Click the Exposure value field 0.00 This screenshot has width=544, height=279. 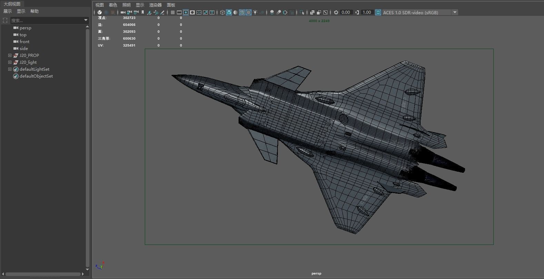point(346,12)
